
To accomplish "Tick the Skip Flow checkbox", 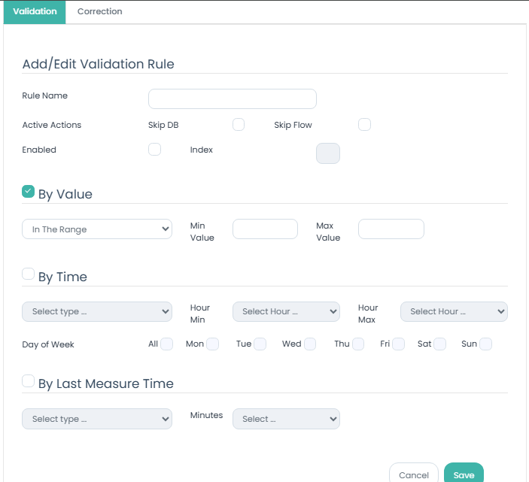I will tap(364, 125).
